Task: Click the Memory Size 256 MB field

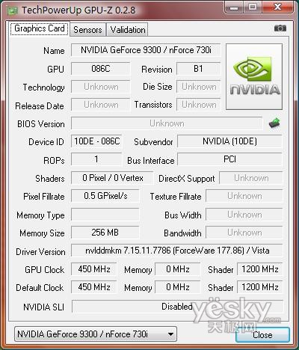Action: [x=105, y=233]
